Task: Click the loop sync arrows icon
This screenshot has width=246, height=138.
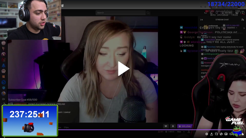Action: coord(221,134)
